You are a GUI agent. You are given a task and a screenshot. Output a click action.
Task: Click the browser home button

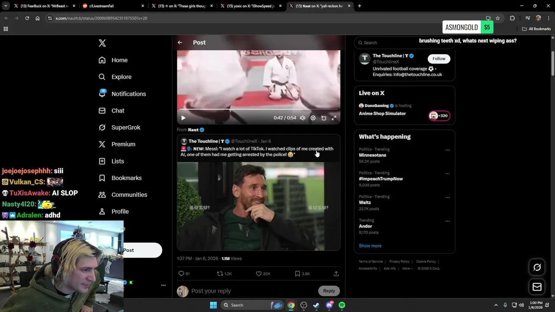pos(38,18)
